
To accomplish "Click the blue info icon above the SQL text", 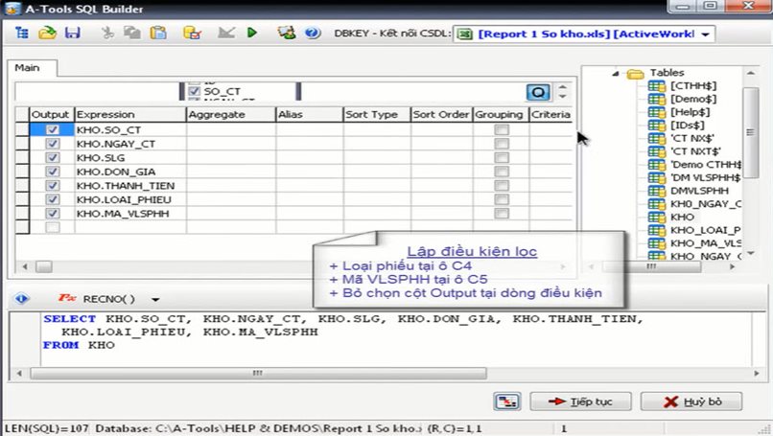I will pos(22,299).
